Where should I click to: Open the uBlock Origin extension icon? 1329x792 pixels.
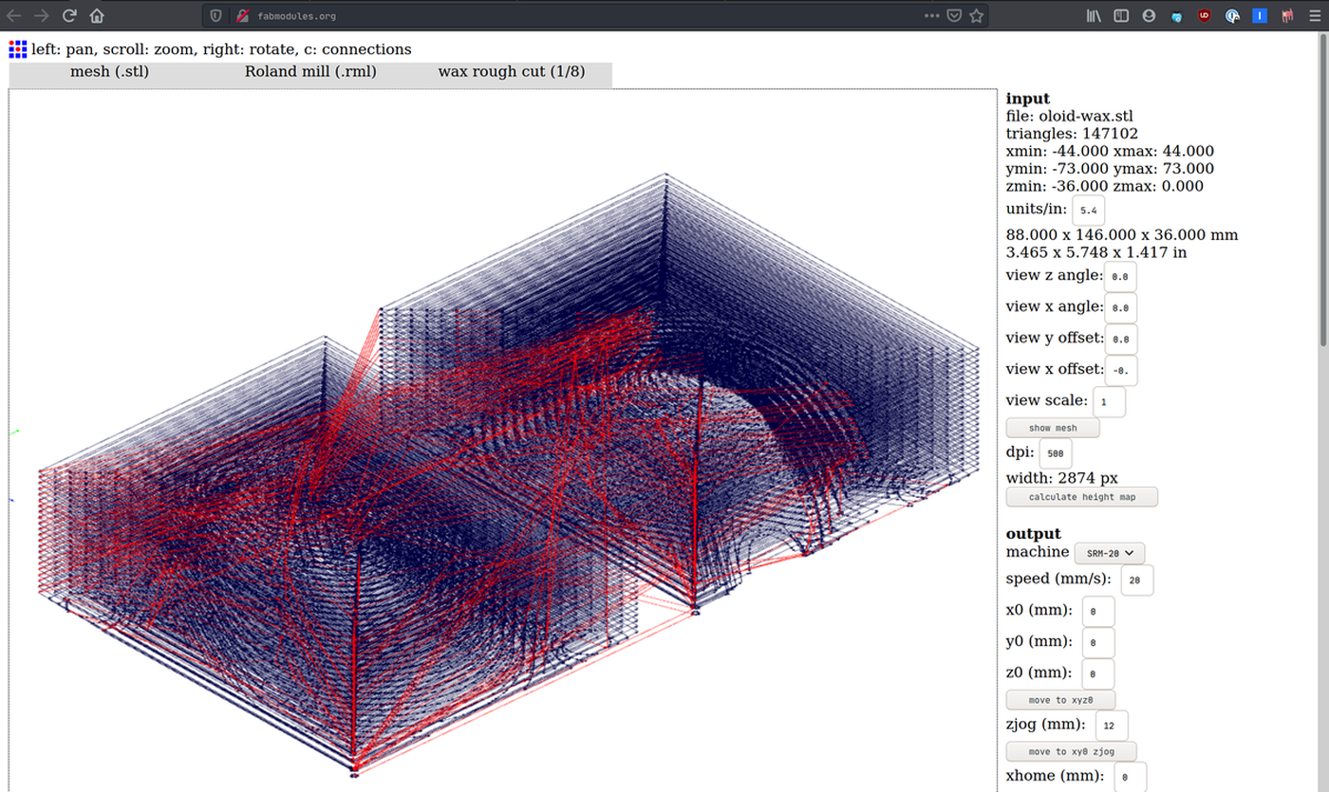pyautogui.click(x=1204, y=16)
